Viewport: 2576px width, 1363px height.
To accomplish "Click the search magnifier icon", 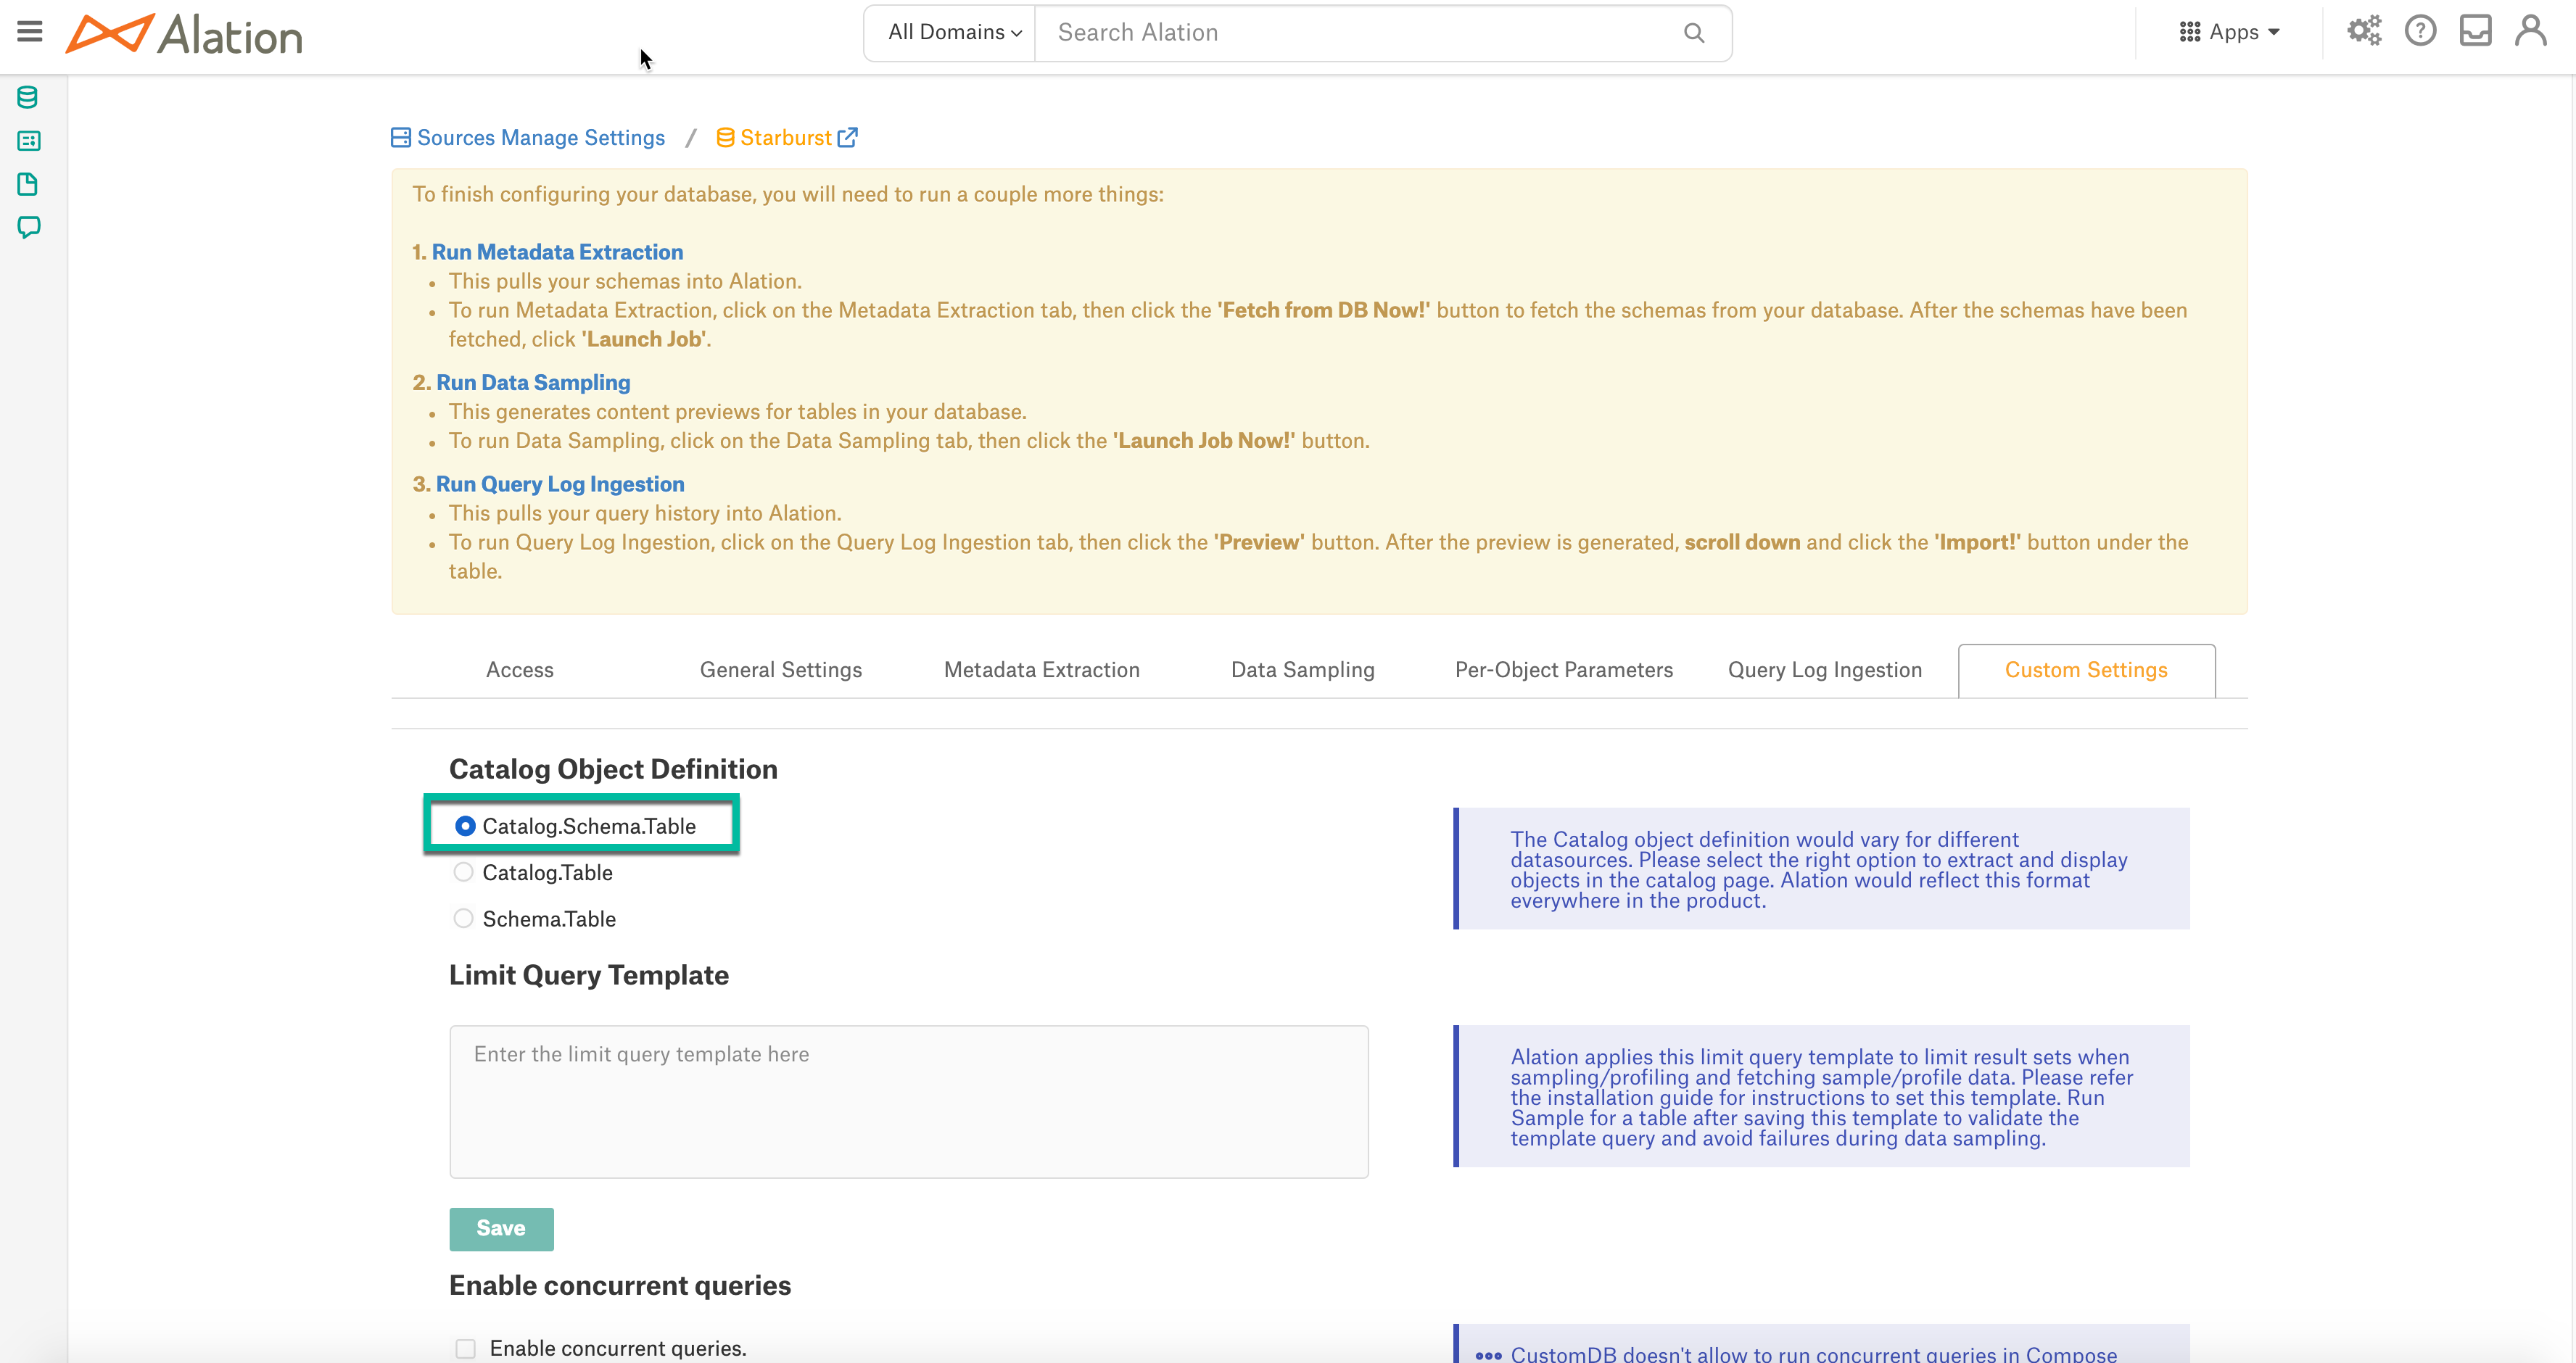I will click(1694, 33).
